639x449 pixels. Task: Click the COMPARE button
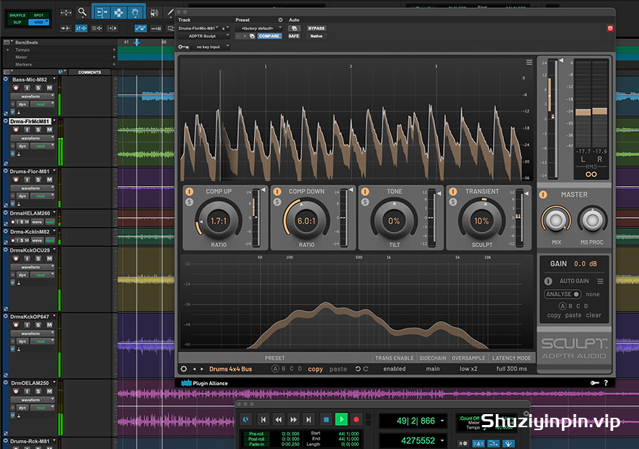269,36
